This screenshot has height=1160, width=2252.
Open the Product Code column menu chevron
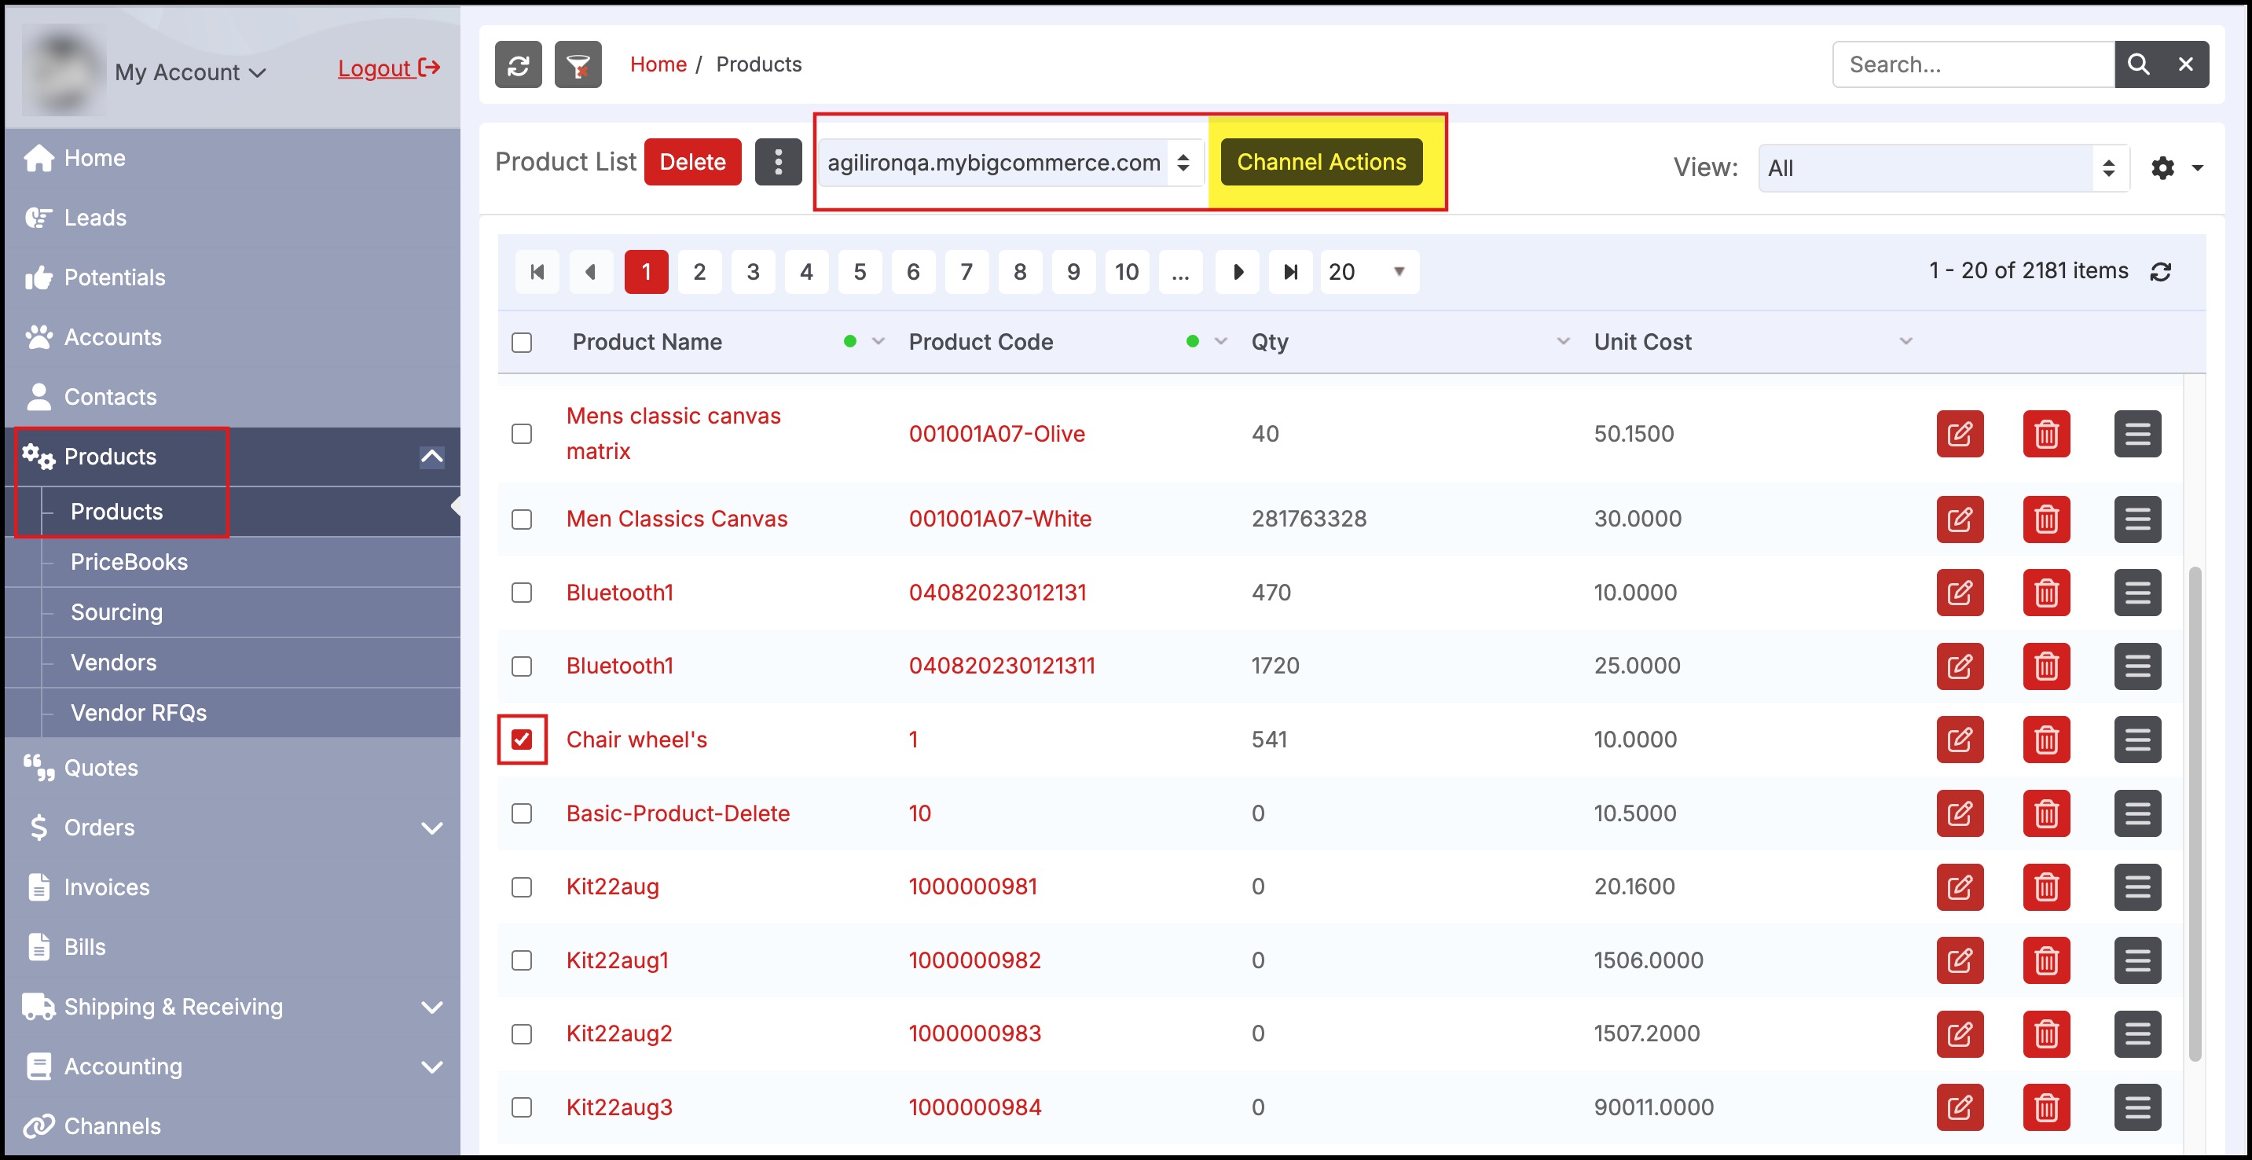1221,342
